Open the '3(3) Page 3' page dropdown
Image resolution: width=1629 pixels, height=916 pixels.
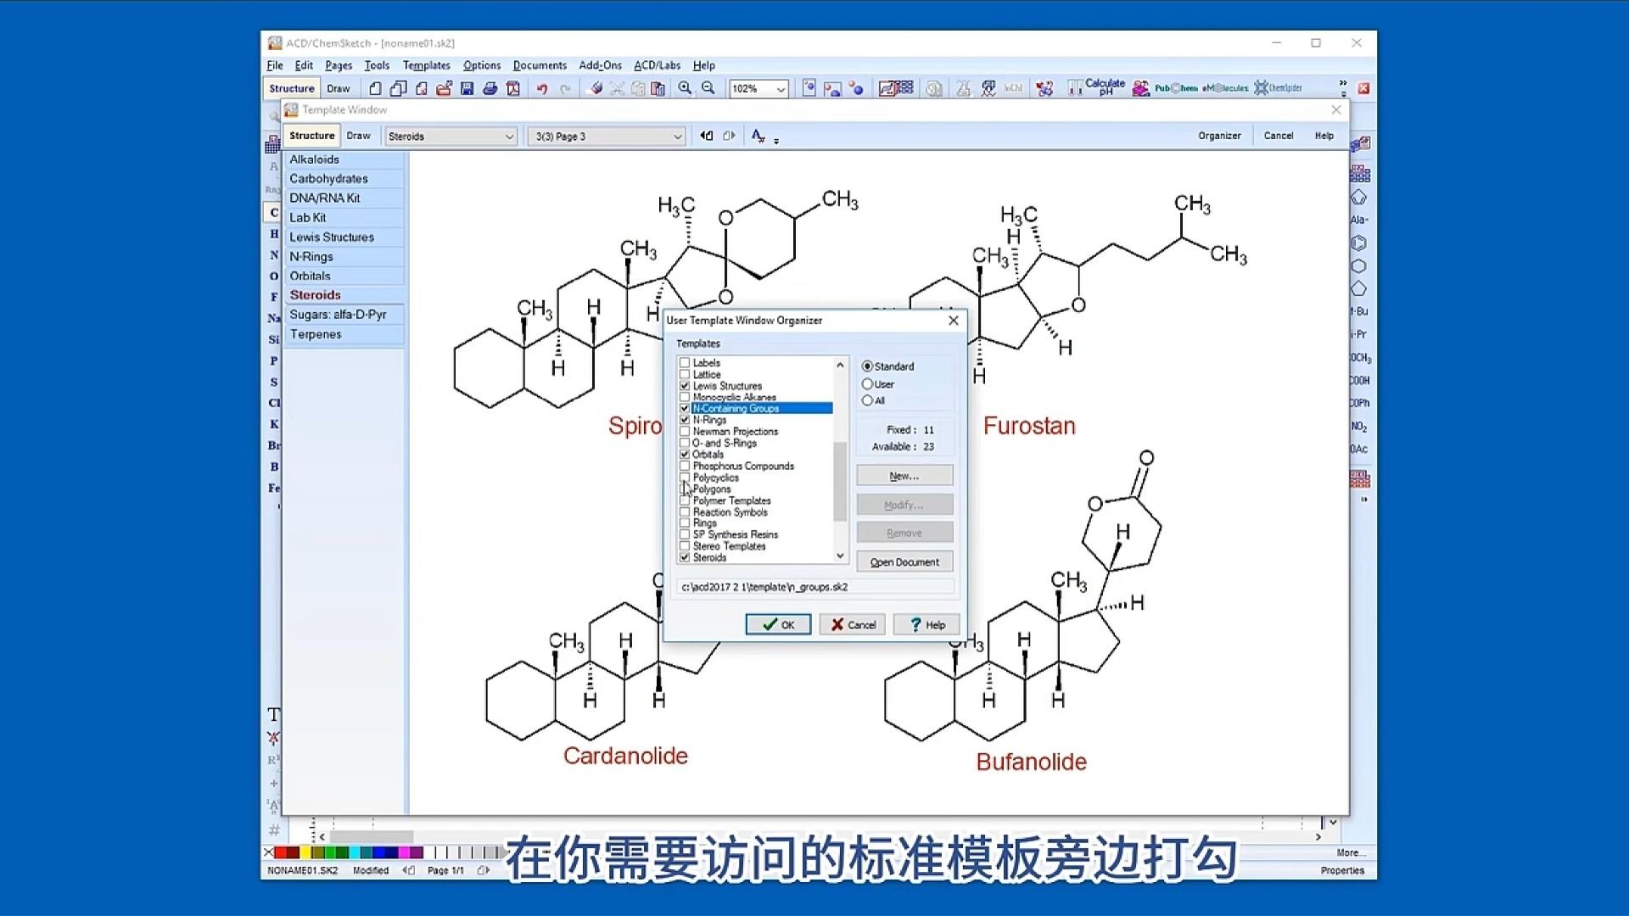pyautogui.click(x=607, y=137)
